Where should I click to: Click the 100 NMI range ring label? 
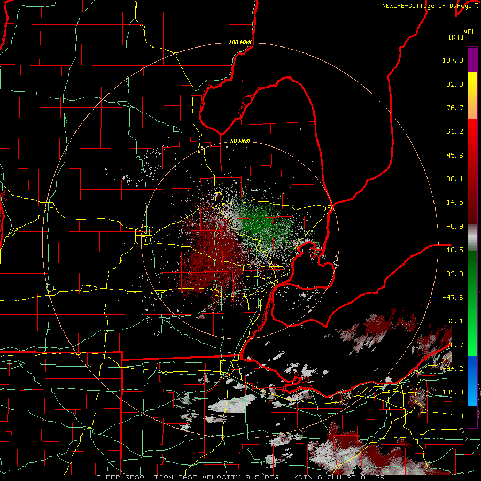240,42
